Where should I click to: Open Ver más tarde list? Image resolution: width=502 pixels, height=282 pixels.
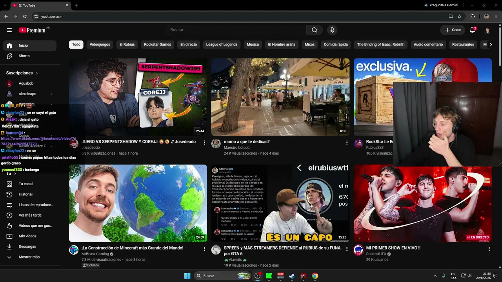[30, 215]
